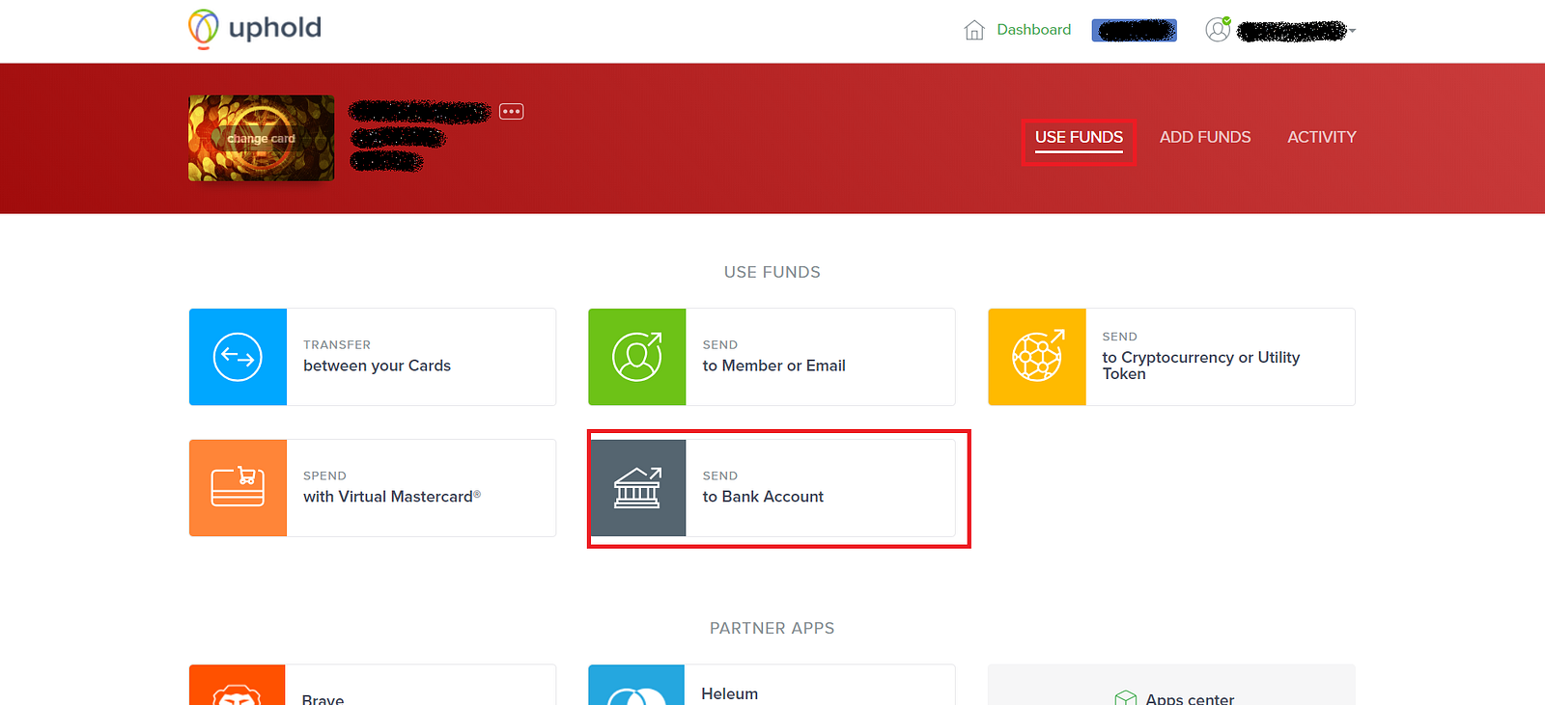This screenshot has width=1545, height=705.
Task: Open the Heleum partner app
Action: point(772,686)
